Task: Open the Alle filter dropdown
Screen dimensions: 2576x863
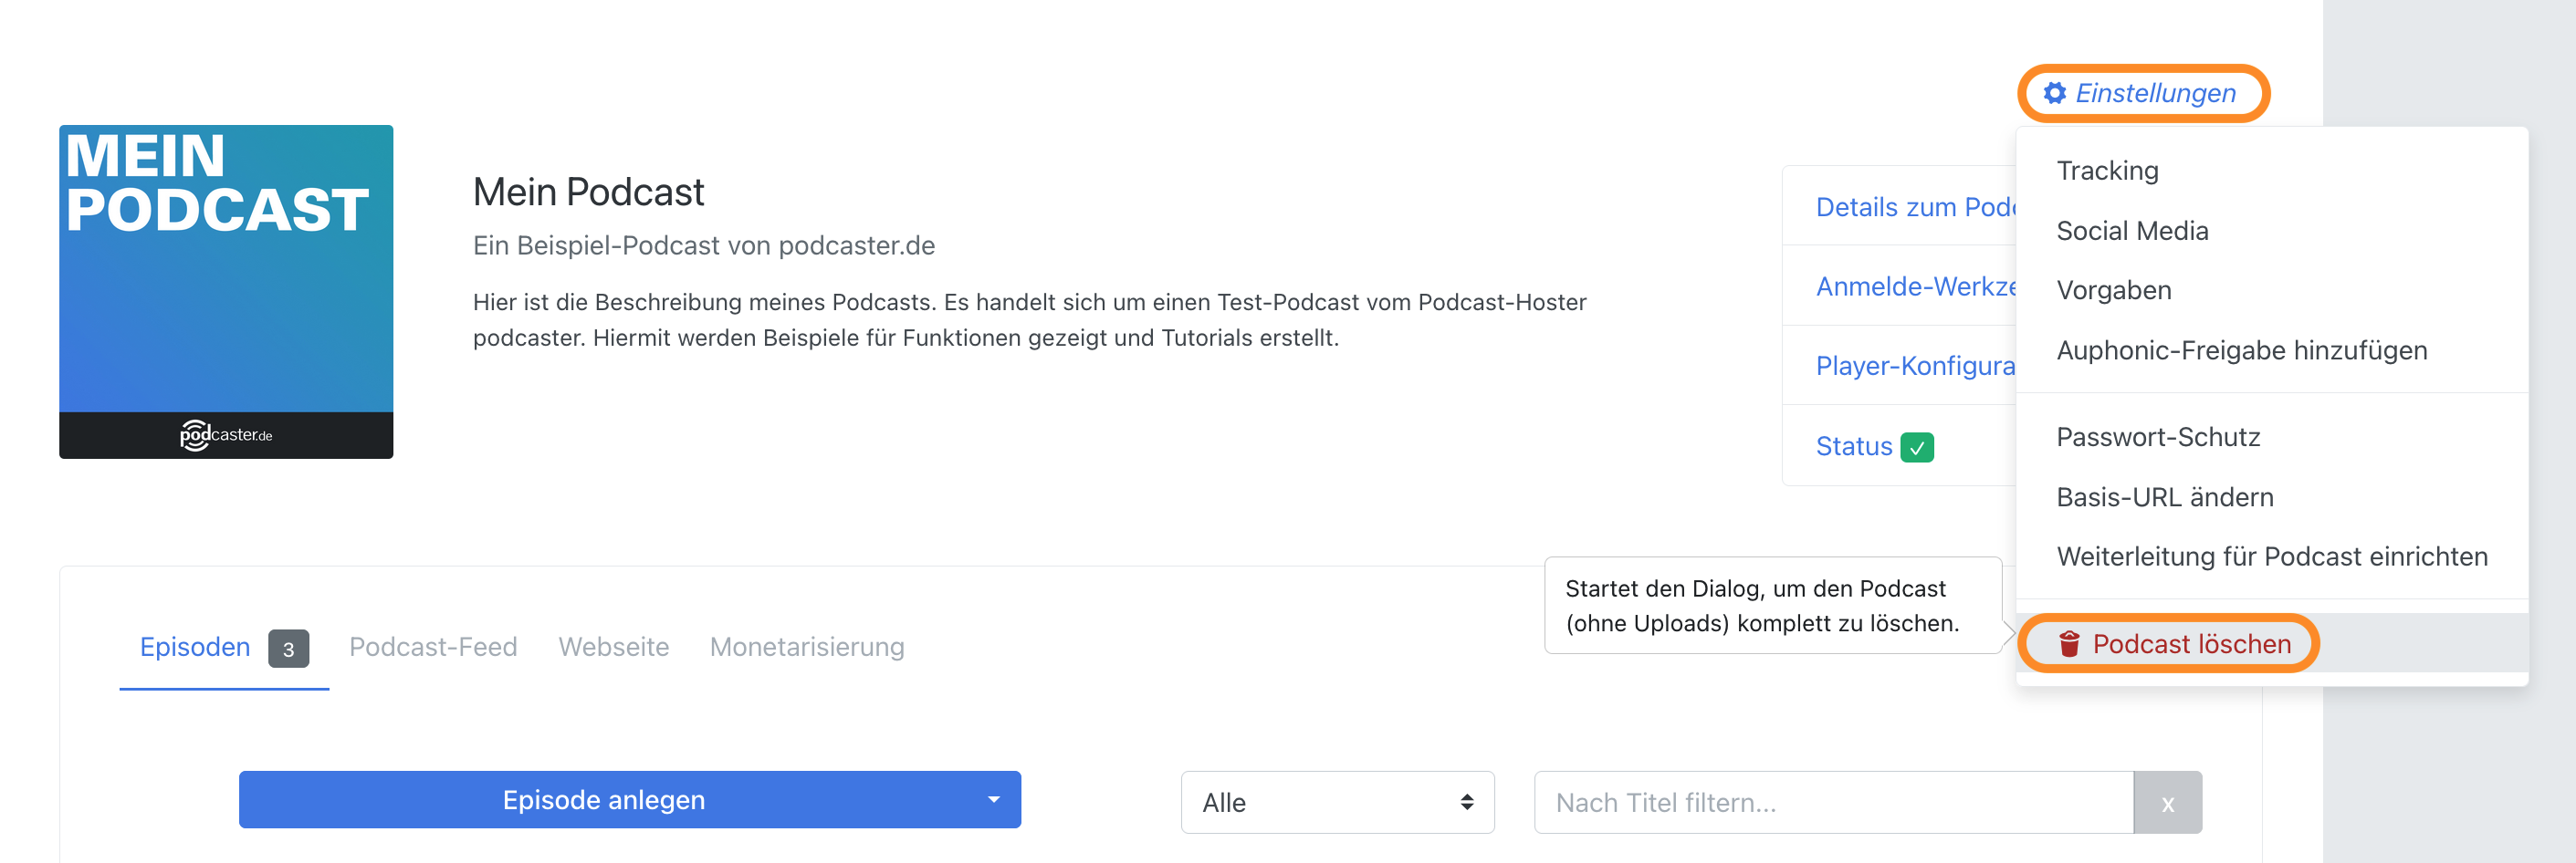Action: 1336,802
